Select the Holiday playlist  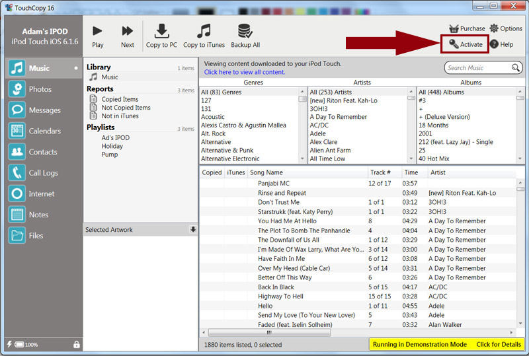pyautogui.click(x=112, y=146)
